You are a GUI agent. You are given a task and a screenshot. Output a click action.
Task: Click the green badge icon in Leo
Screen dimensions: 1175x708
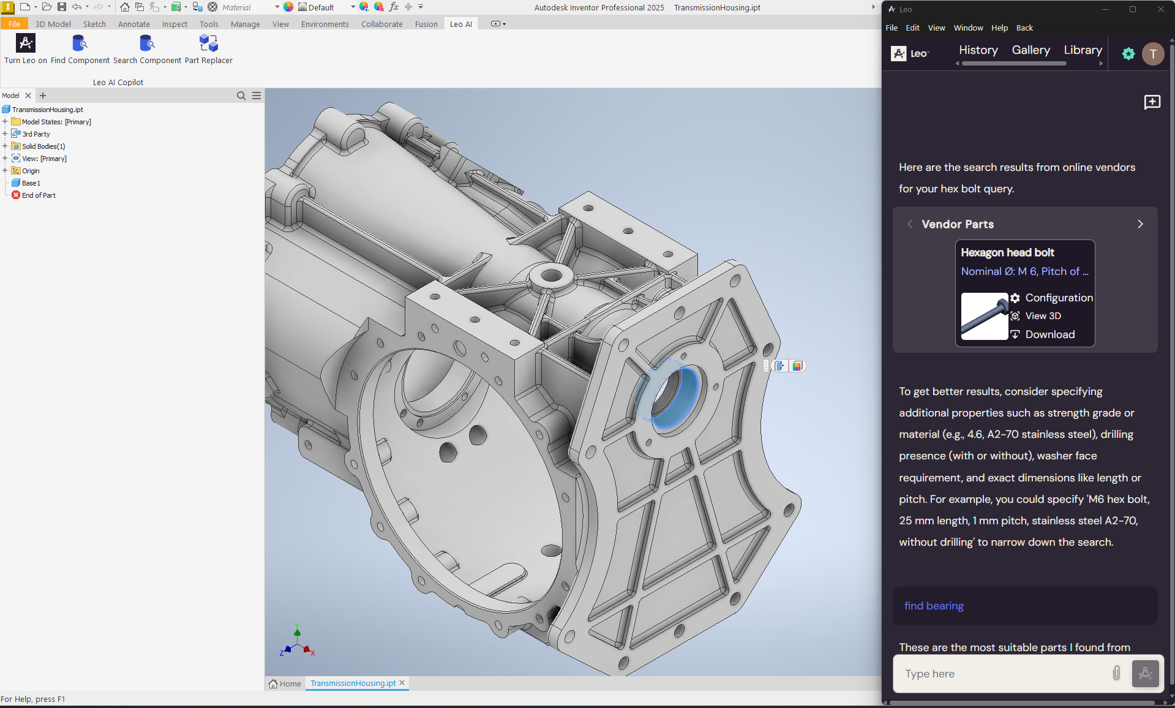point(1128,54)
